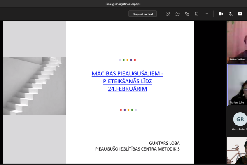Open the Mācības pieaugušajiem slide link
This screenshot has height=165, width=247.
[x=127, y=81]
